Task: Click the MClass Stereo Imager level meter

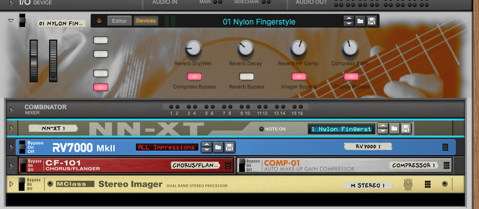Action: 427,184
